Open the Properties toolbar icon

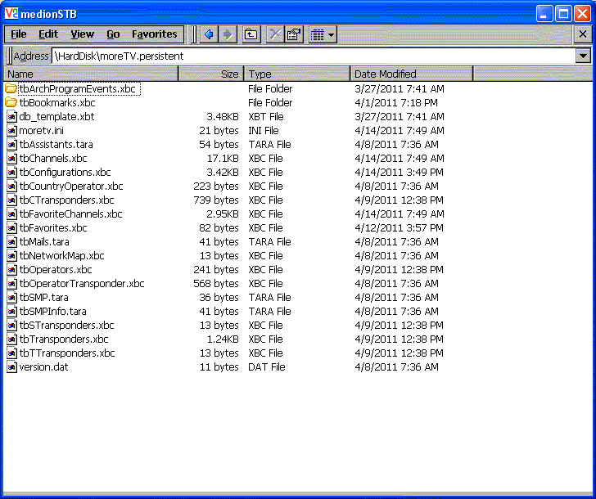click(x=294, y=34)
